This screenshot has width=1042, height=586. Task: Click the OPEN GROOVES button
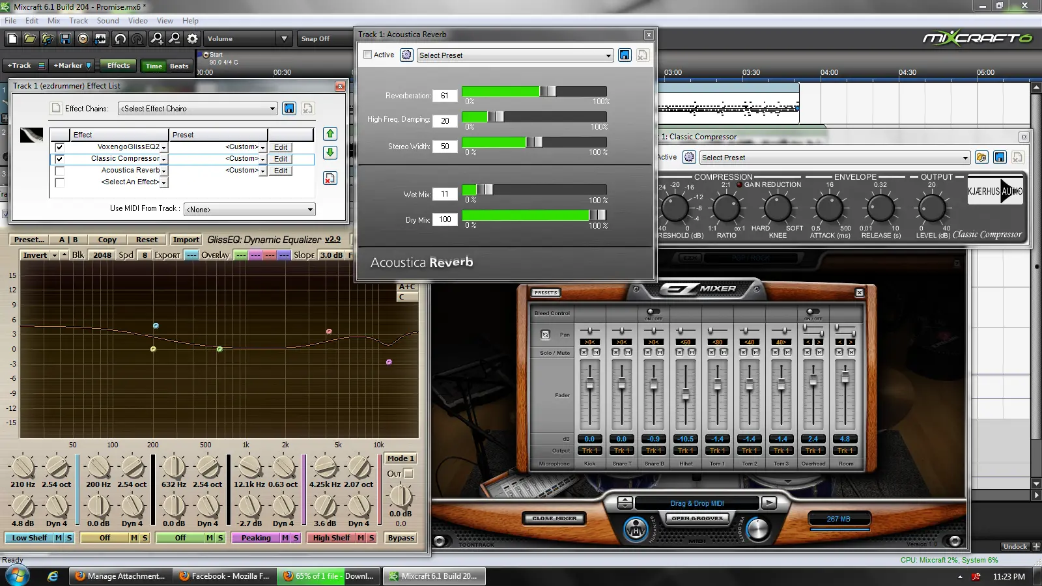697,518
